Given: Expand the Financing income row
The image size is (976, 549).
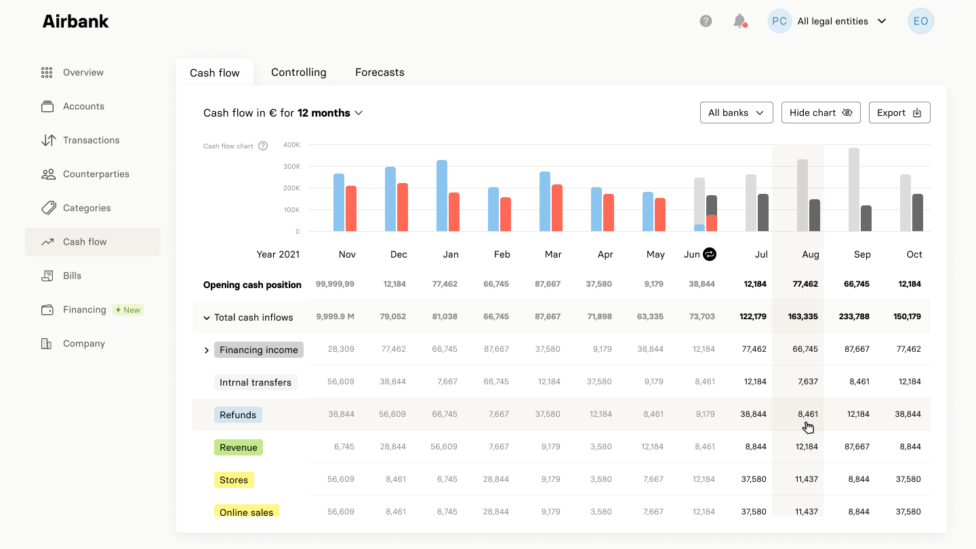Looking at the screenshot, I should point(207,350).
